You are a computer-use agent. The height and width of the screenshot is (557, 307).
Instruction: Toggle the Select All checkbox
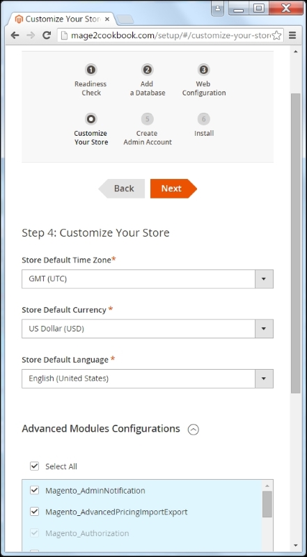coord(34,466)
